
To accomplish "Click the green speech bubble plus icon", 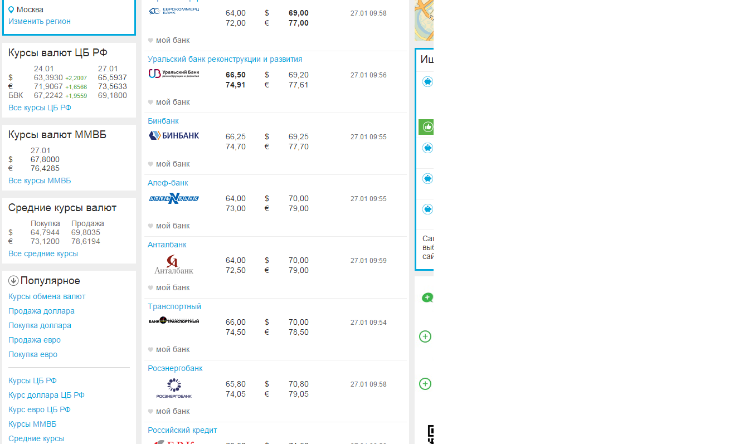I will [x=427, y=298].
